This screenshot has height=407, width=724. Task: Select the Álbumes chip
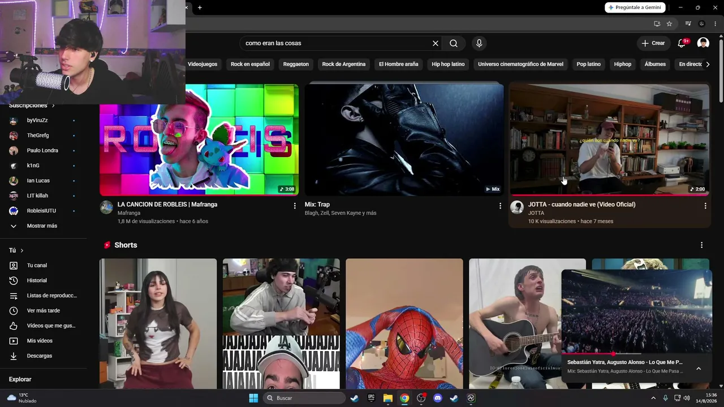coord(655,64)
